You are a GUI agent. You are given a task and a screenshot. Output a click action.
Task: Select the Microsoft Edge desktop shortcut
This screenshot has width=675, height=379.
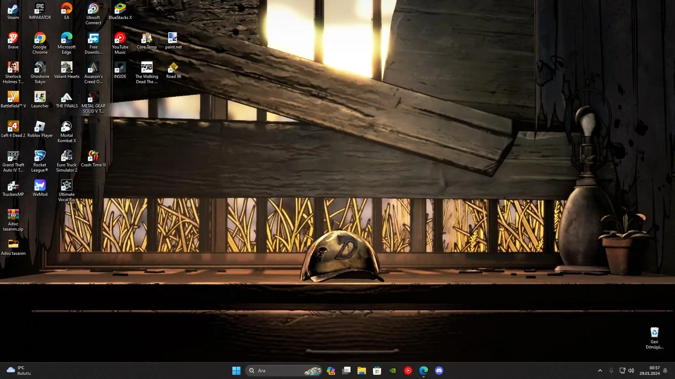(x=66, y=43)
